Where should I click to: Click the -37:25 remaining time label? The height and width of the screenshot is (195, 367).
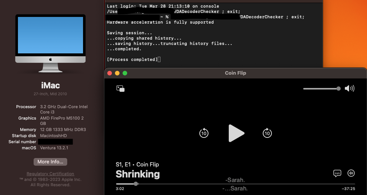tap(348, 189)
